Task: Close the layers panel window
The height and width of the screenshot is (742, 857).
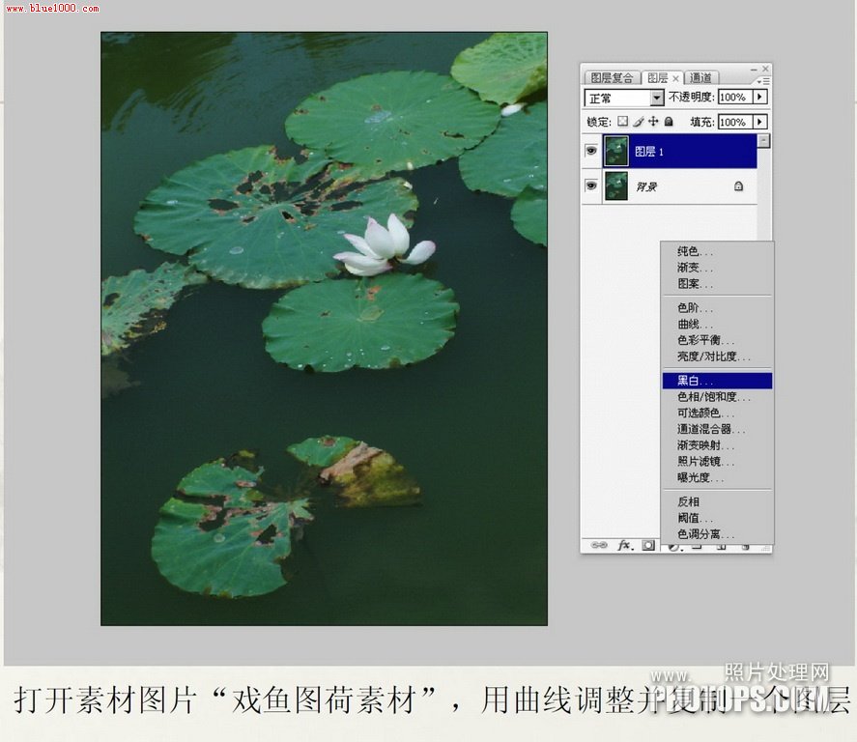Action: (x=765, y=69)
